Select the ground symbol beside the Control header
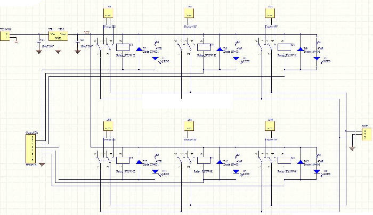The height and width of the screenshot is (215, 373). tap(42, 164)
